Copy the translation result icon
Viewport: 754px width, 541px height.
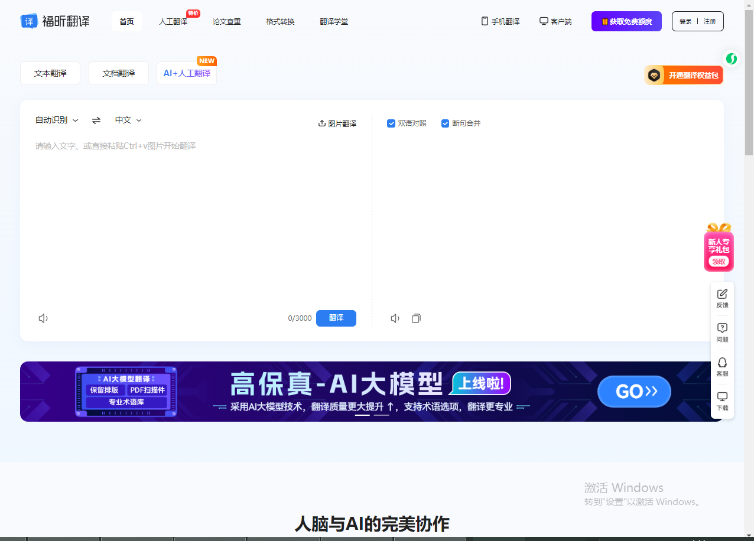point(417,318)
